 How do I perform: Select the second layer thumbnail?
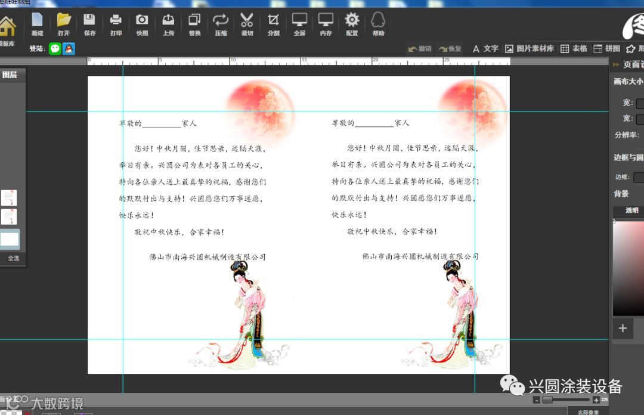[8, 216]
